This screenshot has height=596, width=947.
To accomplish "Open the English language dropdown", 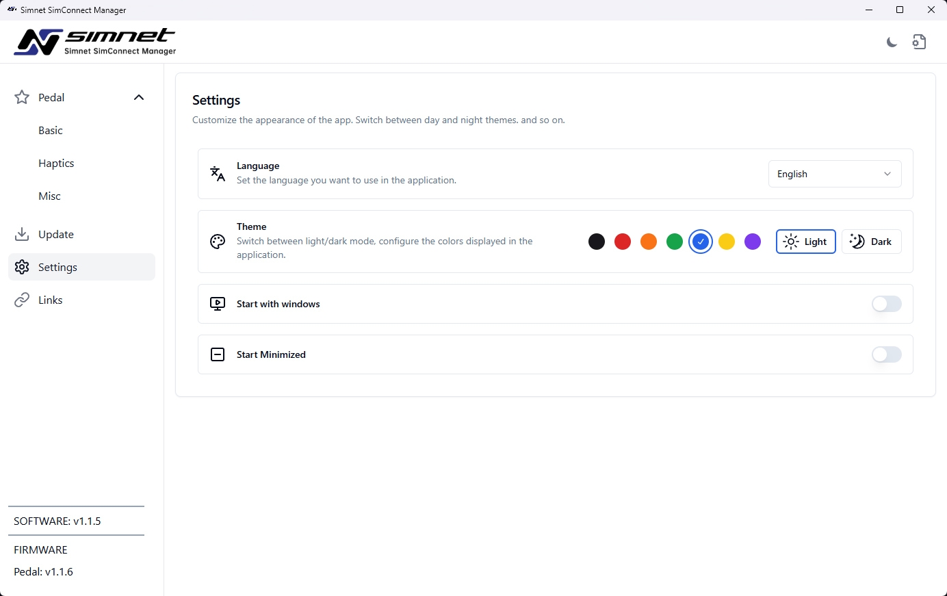I will pos(834,174).
